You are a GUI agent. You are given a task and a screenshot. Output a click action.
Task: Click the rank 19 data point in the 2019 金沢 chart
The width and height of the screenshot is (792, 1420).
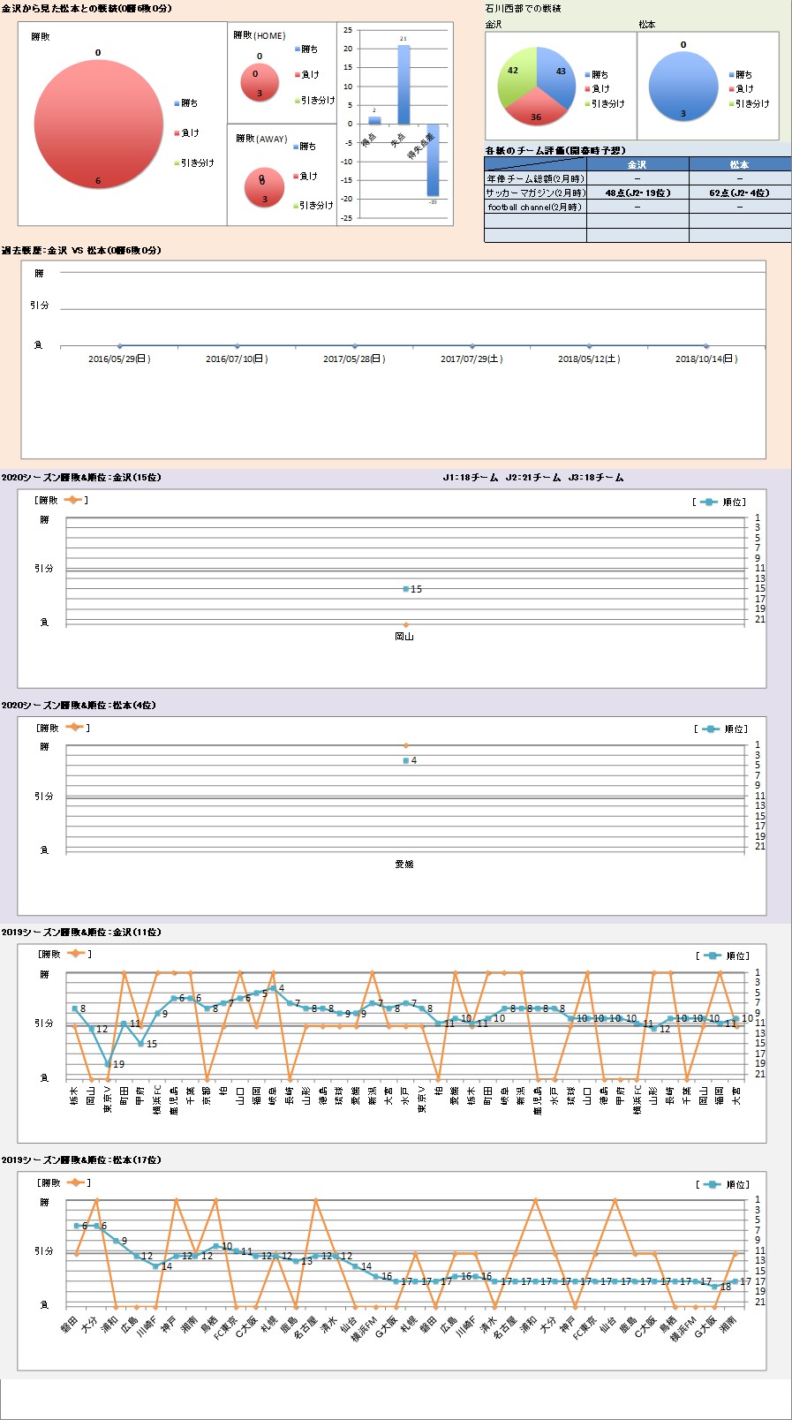(x=108, y=1064)
